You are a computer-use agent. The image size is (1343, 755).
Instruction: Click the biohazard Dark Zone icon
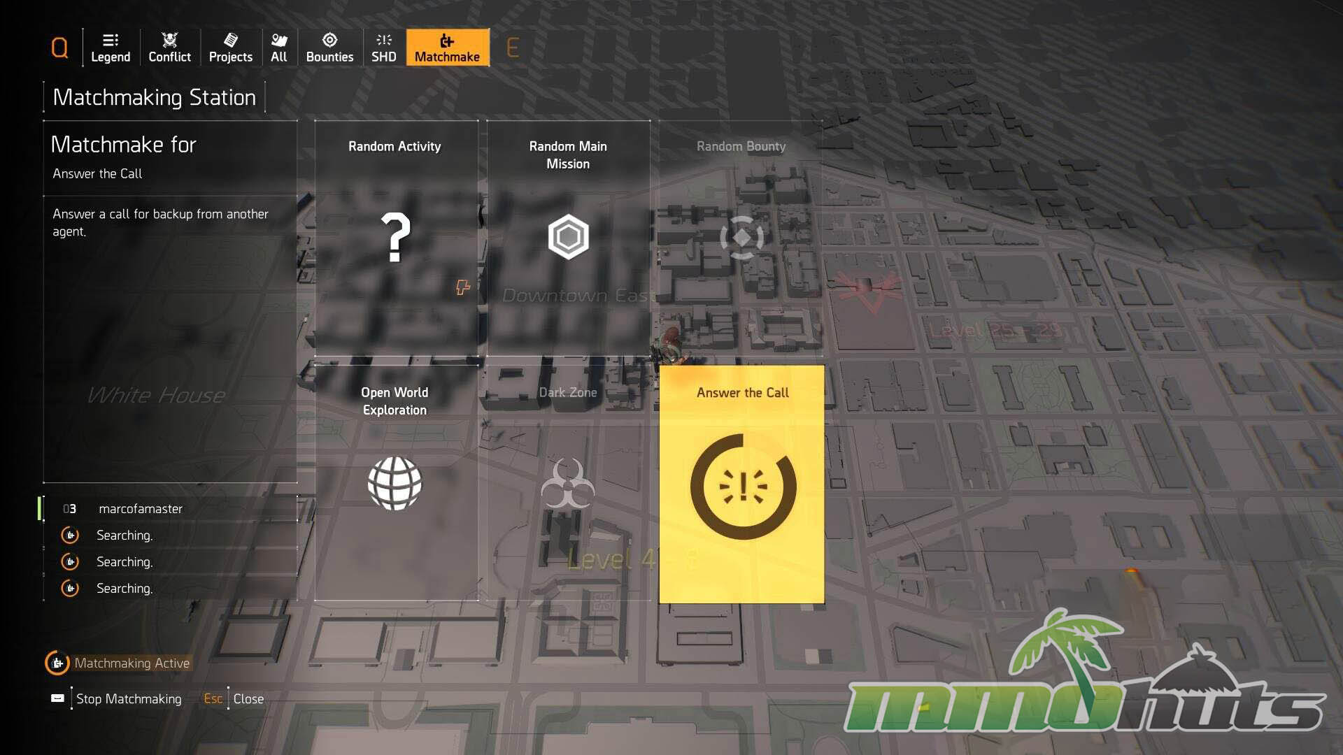tap(568, 483)
